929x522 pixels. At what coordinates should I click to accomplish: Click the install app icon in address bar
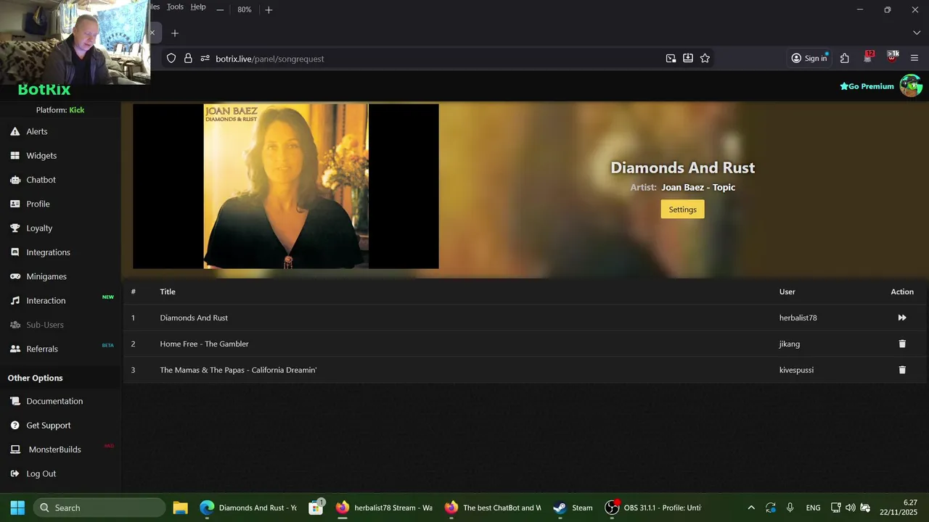(x=688, y=59)
